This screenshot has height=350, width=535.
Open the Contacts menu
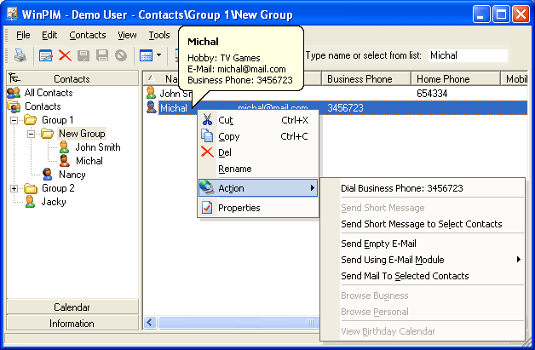(88, 35)
